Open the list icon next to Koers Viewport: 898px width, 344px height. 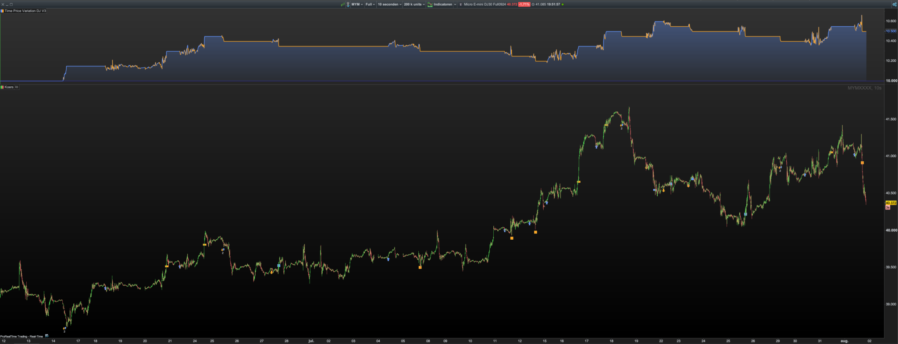tap(17, 87)
